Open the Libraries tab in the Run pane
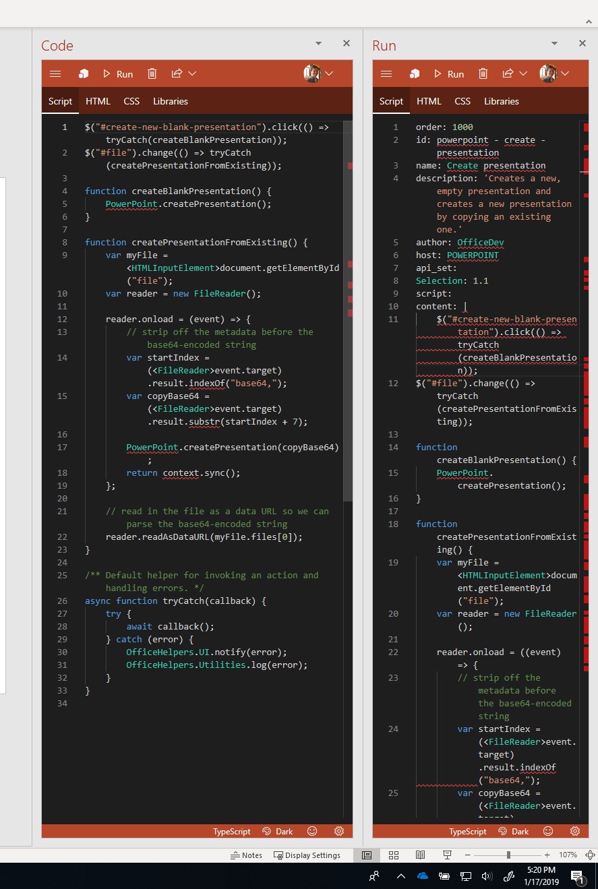The width and height of the screenshot is (598, 889). [x=501, y=101]
